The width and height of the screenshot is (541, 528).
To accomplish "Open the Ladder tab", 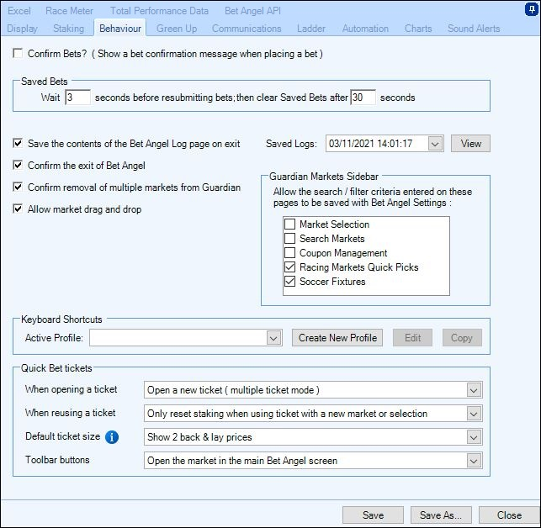I will [311, 29].
